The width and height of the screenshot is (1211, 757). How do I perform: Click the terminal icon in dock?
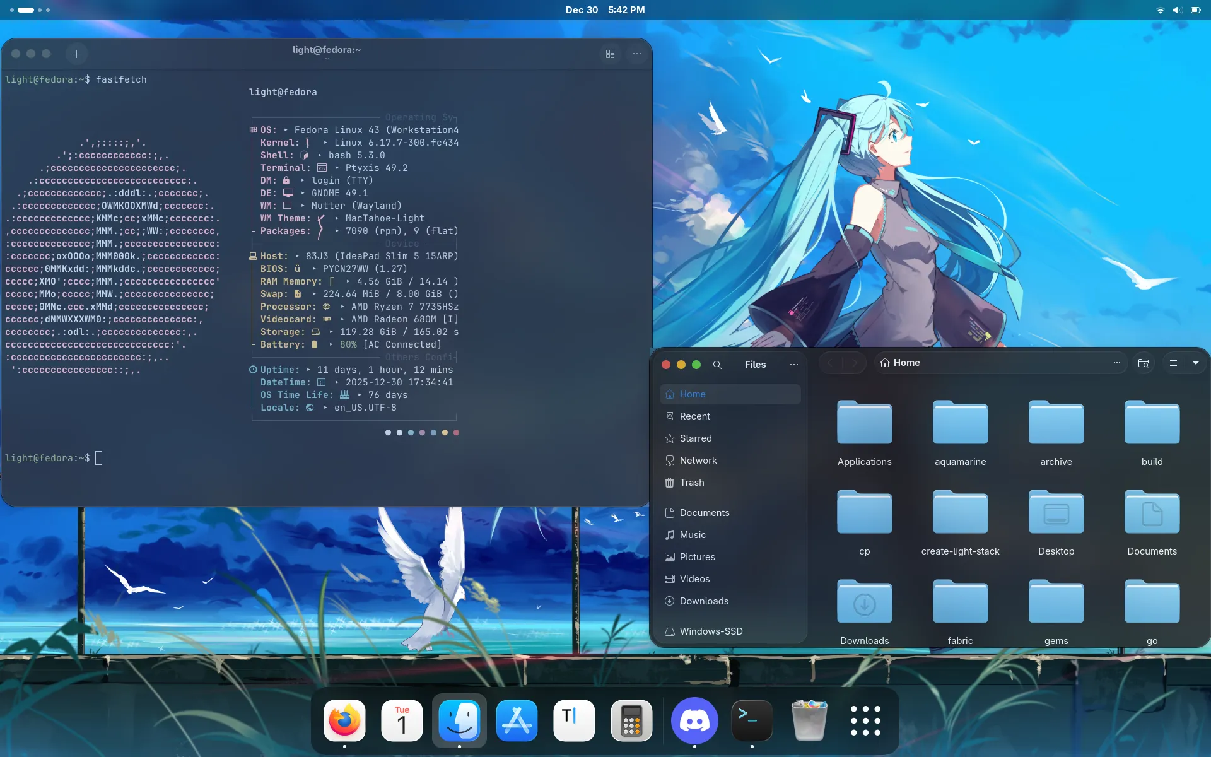[x=752, y=720]
